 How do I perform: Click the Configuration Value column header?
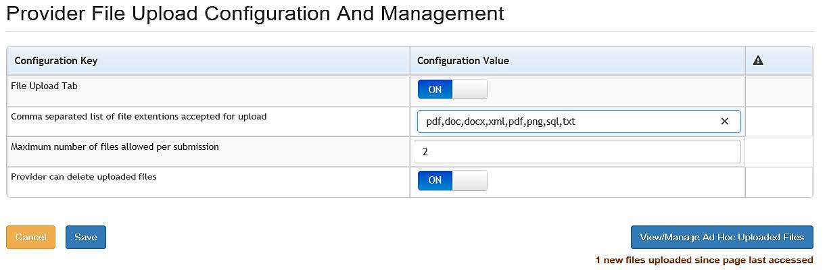coord(463,61)
